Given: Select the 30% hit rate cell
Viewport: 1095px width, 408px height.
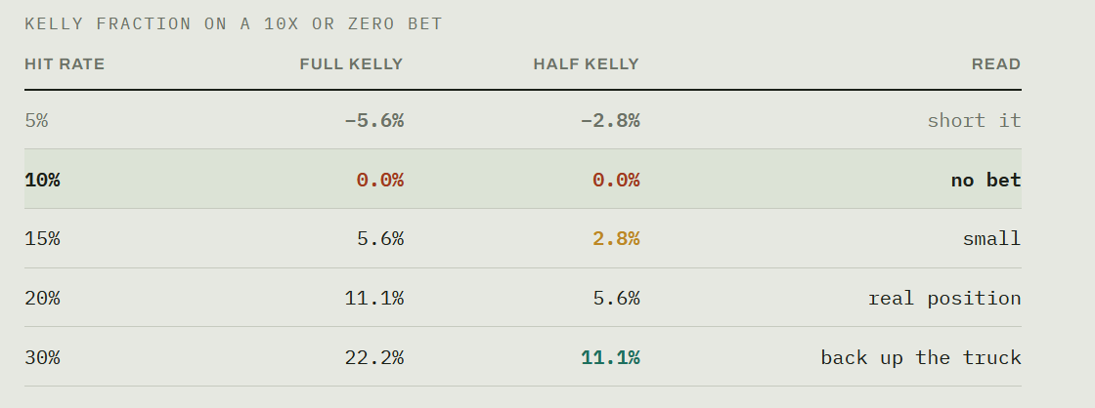Looking at the screenshot, I should pos(43,358).
